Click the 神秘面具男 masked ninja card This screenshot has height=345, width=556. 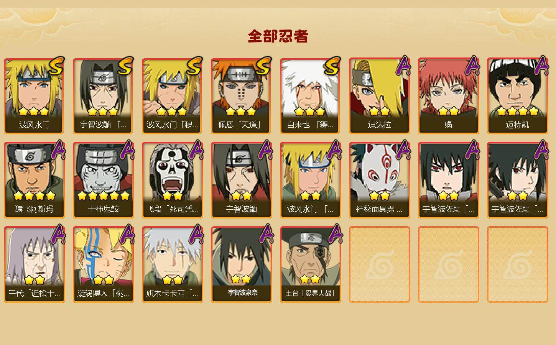coord(380,180)
